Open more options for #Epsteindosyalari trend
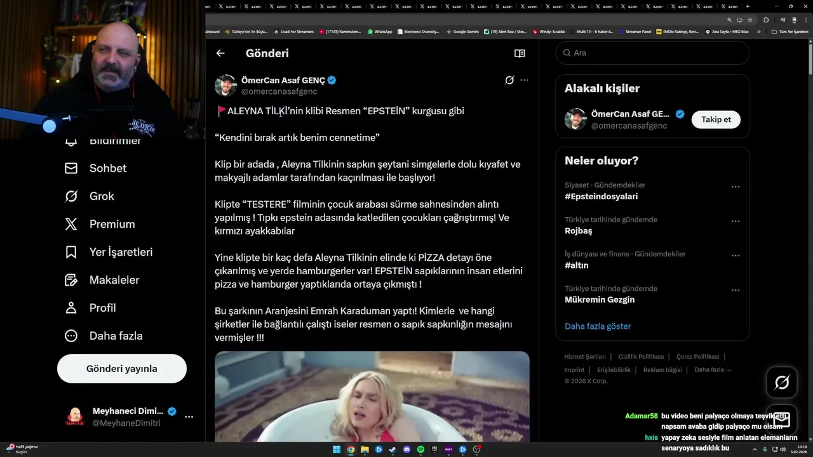Screen dimensions: 813x457 coord(736,187)
